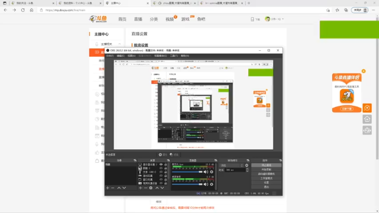This screenshot has height=213, width=379.
Task: Open 首页 in the Douyu navigation bar
Action: 123,19
